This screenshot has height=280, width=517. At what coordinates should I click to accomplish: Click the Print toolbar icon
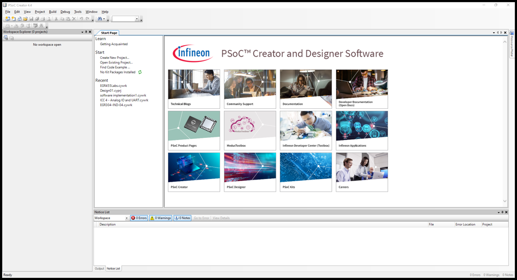tap(43, 19)
